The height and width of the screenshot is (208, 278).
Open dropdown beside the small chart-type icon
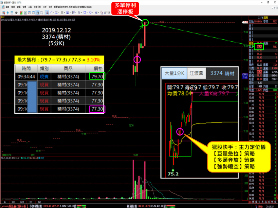point(18,13)
